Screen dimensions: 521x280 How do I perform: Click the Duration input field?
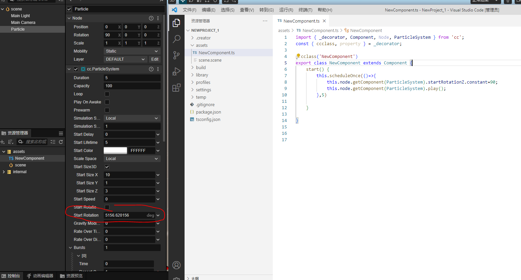(x=132, y=78)
